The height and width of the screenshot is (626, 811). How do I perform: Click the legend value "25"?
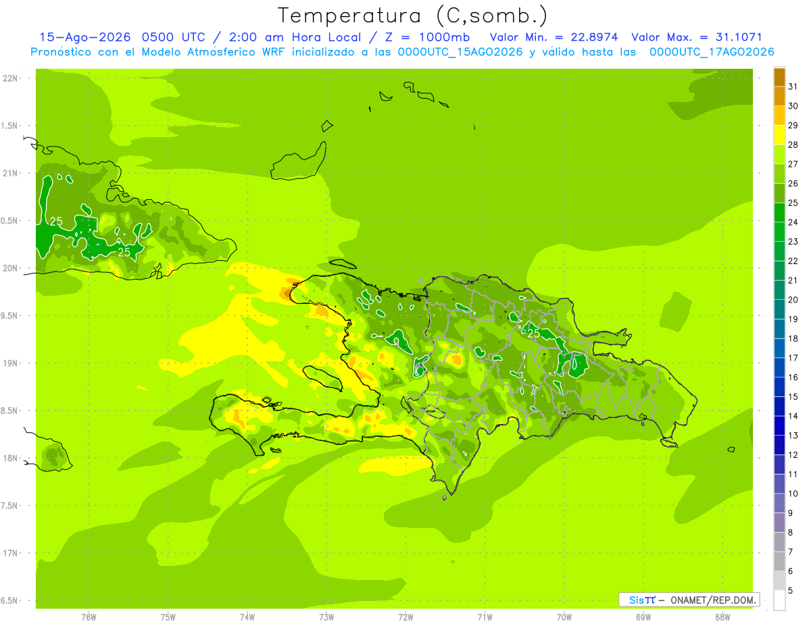[793, 203]
